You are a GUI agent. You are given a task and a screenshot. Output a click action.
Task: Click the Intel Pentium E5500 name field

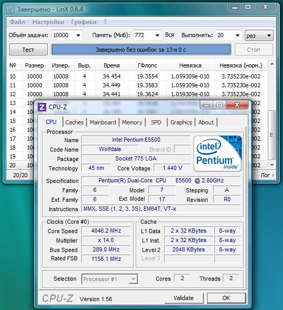(x=136, y=140)
